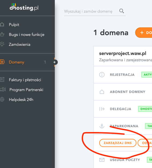Click the Zaparkowana i zarejestrowana subtitle
This screenshot has width=152, height=168.
[x=125, y=60]
